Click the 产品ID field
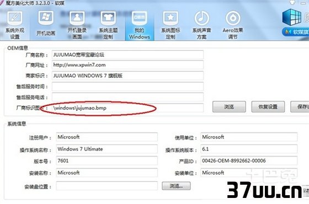 [x=249, y=160]
